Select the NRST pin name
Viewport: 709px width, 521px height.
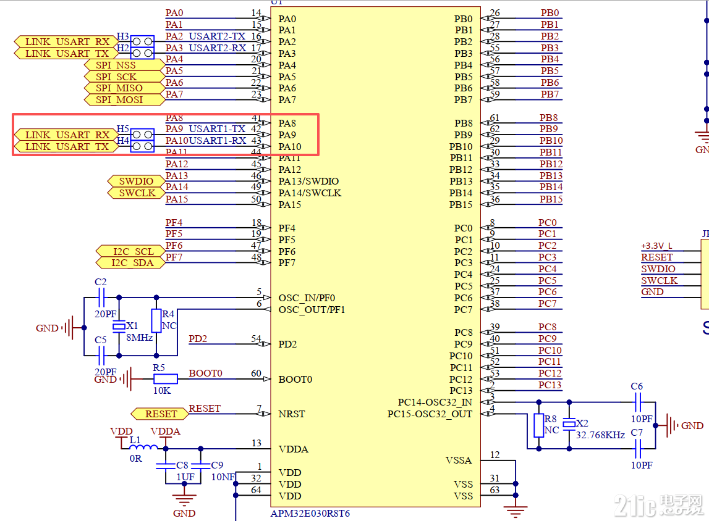point(292,414)
